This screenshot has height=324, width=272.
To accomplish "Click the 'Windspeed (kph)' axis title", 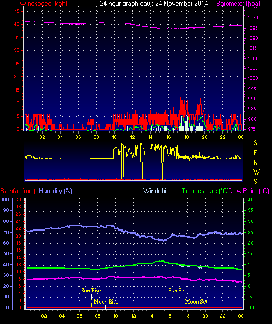I will pos(44,3).
